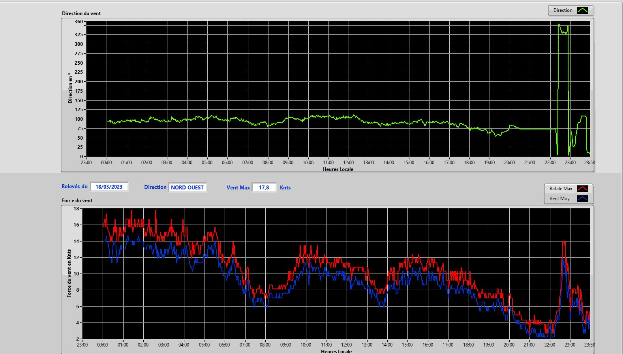Screen dimensions: 623x354
Task: Click the 0 value on direction axis
Action: tap(81, 157)
